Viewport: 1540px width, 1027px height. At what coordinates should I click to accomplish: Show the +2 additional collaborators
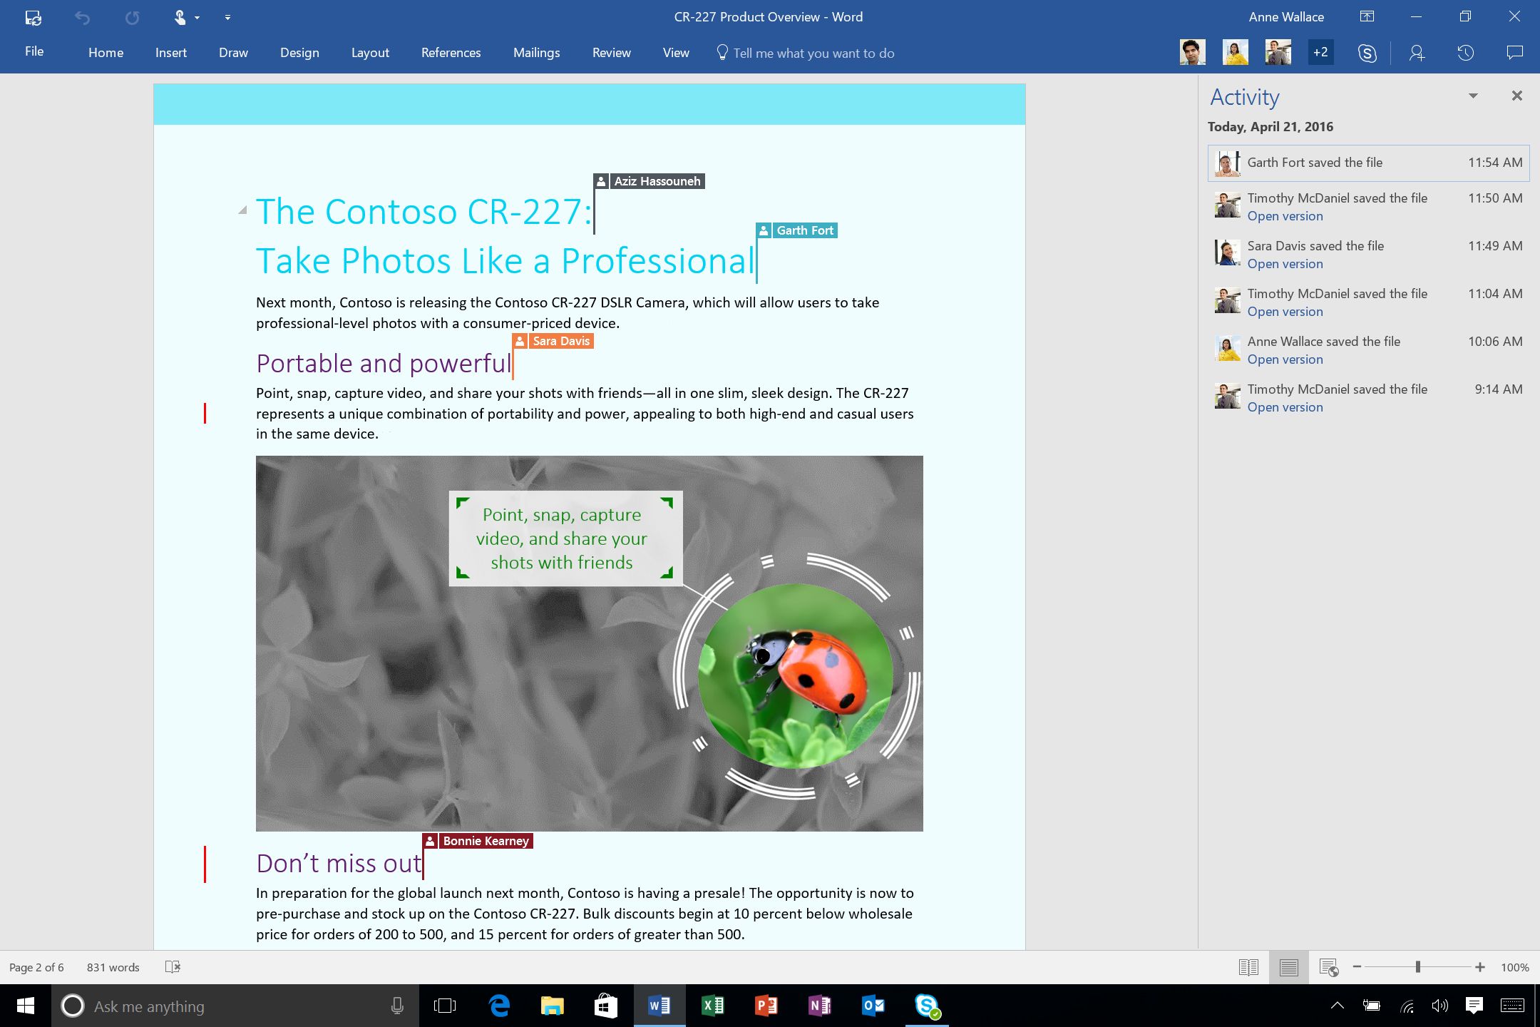tap(1320, 52)
